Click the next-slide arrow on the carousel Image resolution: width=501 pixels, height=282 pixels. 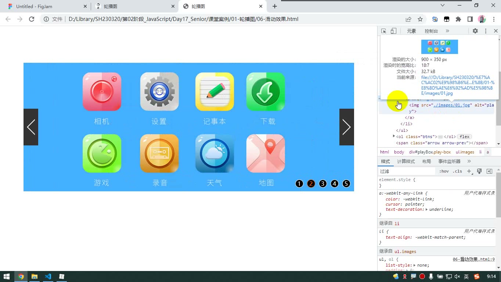346,127
